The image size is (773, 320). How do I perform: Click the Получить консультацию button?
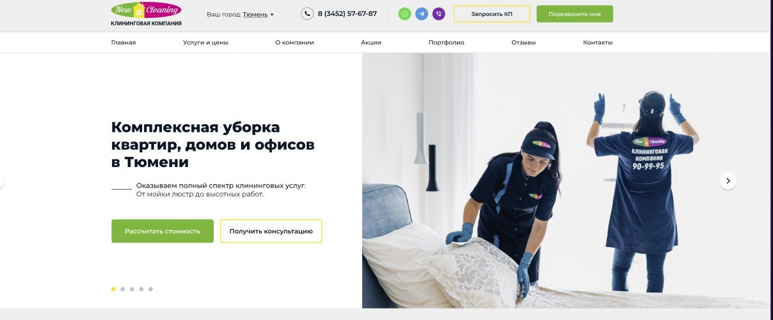pos(271,231)
